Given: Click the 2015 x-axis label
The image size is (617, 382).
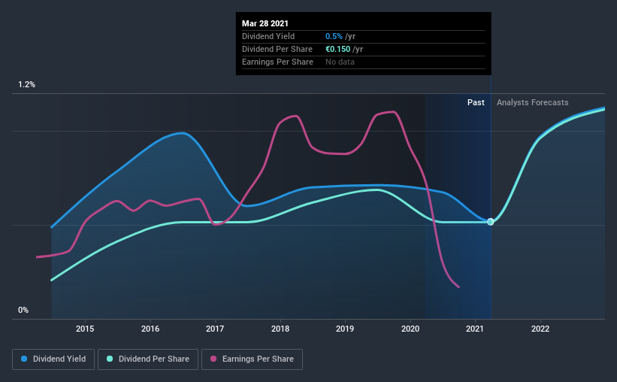Looking at the screenshot, I should (x=85, y=329).
